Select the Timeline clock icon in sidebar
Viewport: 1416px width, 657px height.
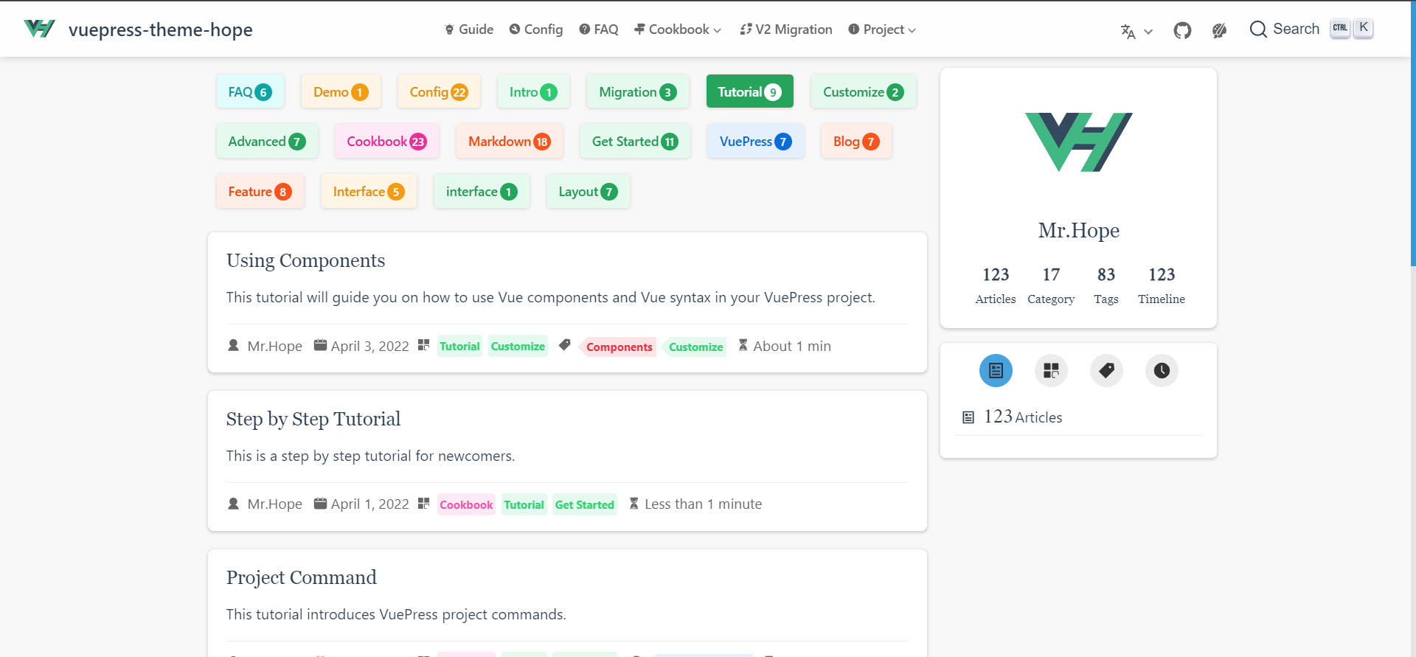(x=1162, y=370)
